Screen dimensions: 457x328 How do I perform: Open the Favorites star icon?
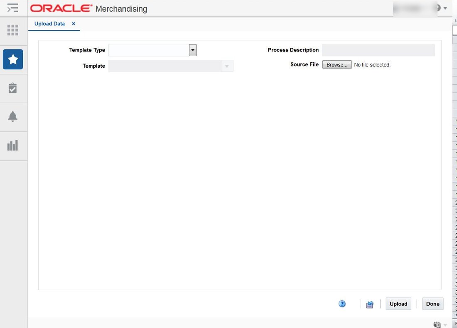[13, 59]
